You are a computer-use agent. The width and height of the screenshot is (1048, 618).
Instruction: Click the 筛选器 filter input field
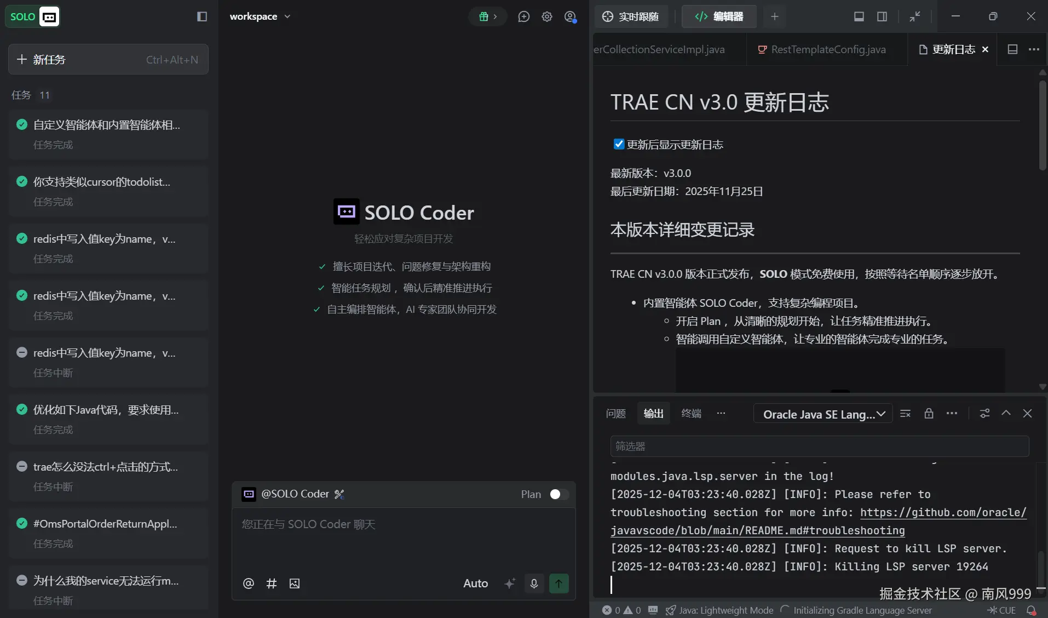click(820, 447)
